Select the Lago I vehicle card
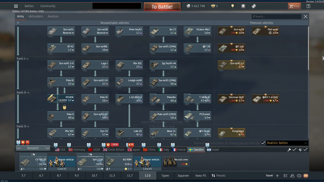The image size is (324, 182). click(x=95, y=65)
